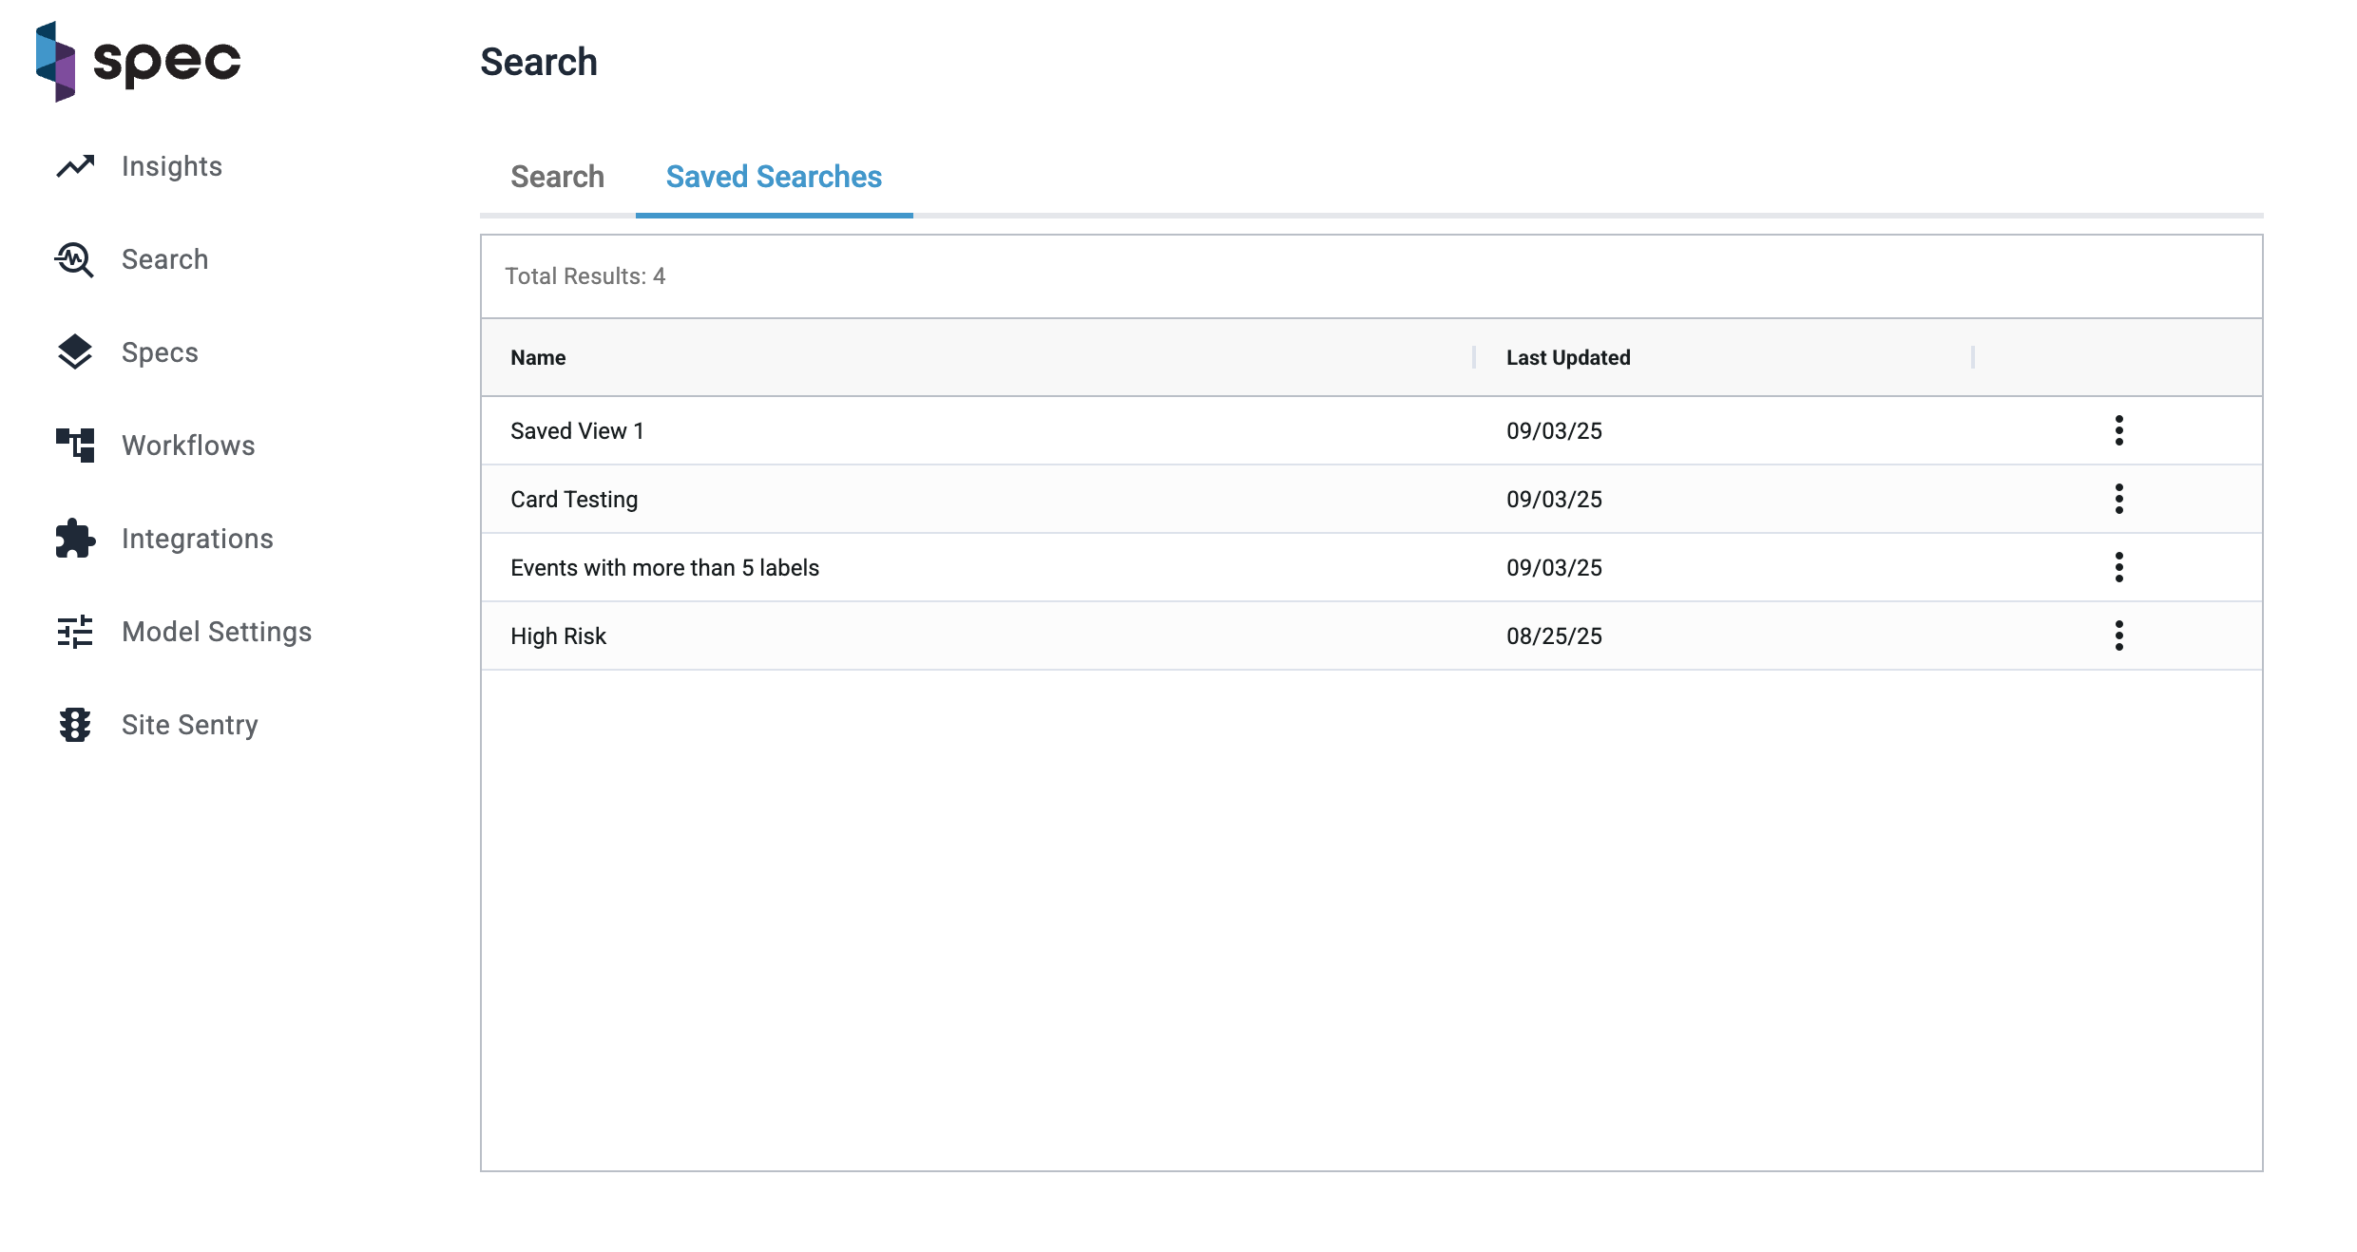Go to Model Settings in sidebar
The height and width of the screenshot is (1252, 2357).
pyautogui.click(x=217, y=632)
